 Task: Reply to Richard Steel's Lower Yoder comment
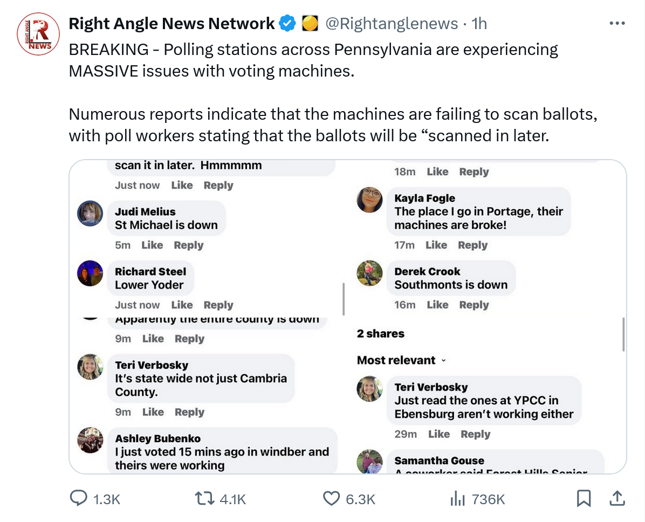click(x=218, y=305)
